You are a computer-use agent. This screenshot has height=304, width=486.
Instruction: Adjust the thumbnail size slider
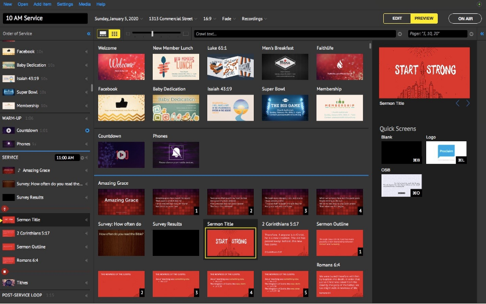point(152,34)
